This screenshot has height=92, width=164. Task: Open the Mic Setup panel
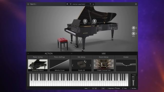click(x=81, y=57)
